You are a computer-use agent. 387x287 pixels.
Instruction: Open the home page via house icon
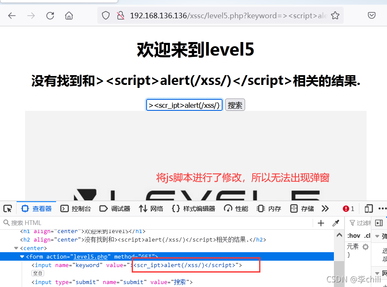coord(69,16)
